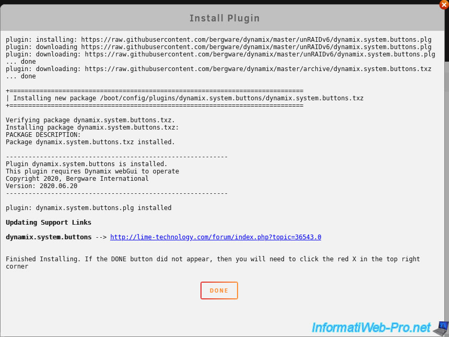Click the light scrollbar track below the thumb
This screenshot has width=449, height=337.
point(447,197)
